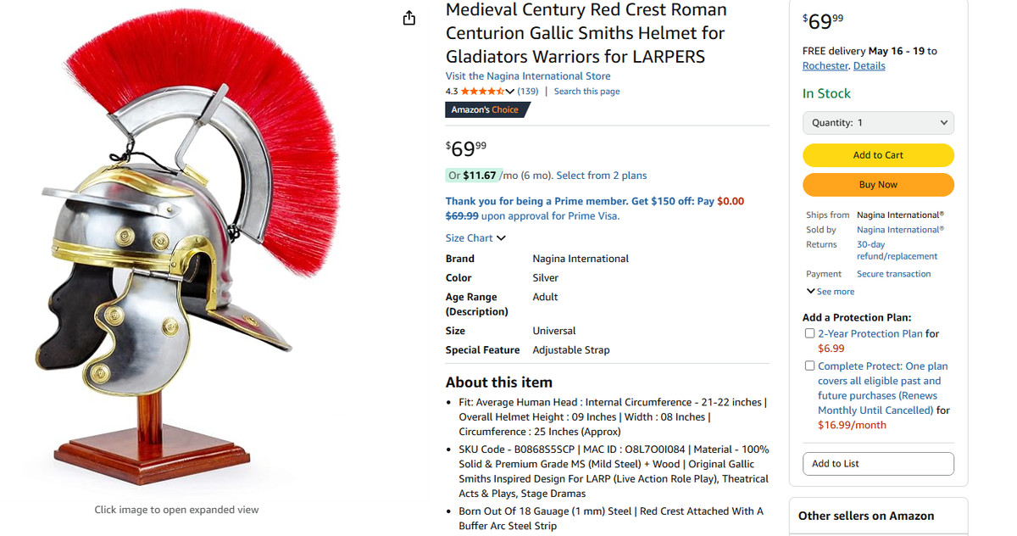Open the 139 ratings link

[x=528, y=92]
